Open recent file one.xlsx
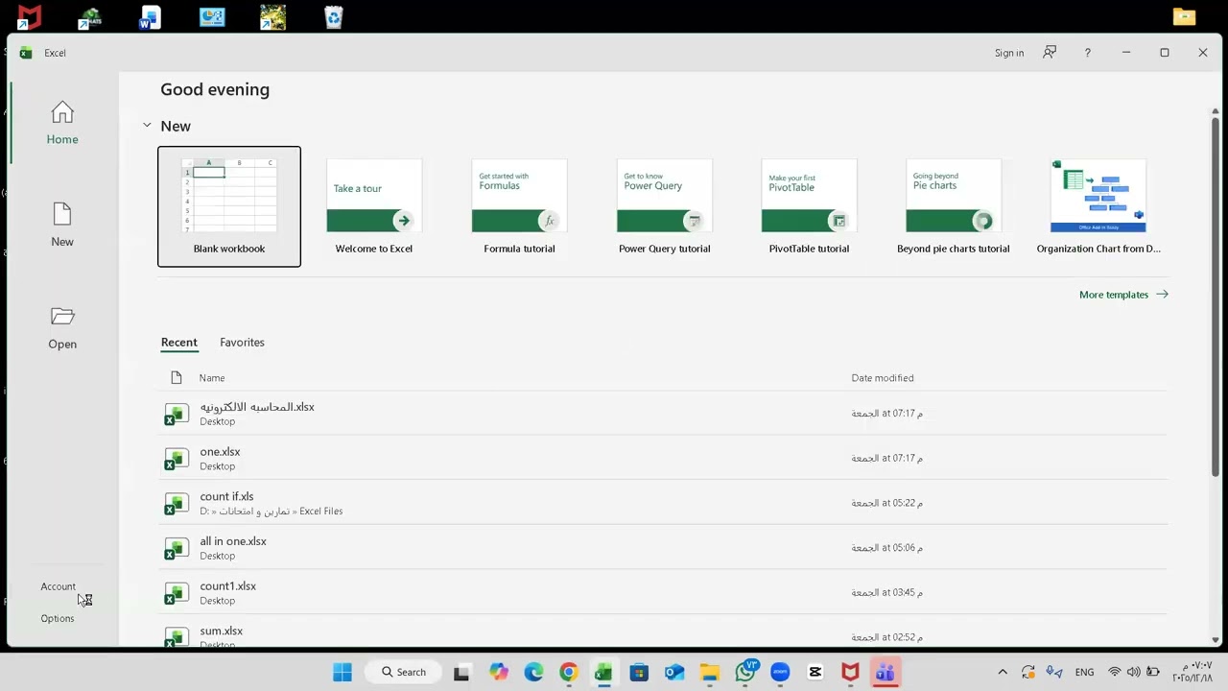1228x691 pixels. coord(663,459)
